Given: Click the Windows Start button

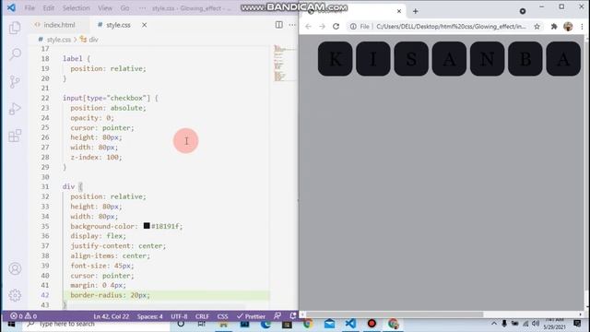Looking at the screenshot, I should tap(11, 324).
